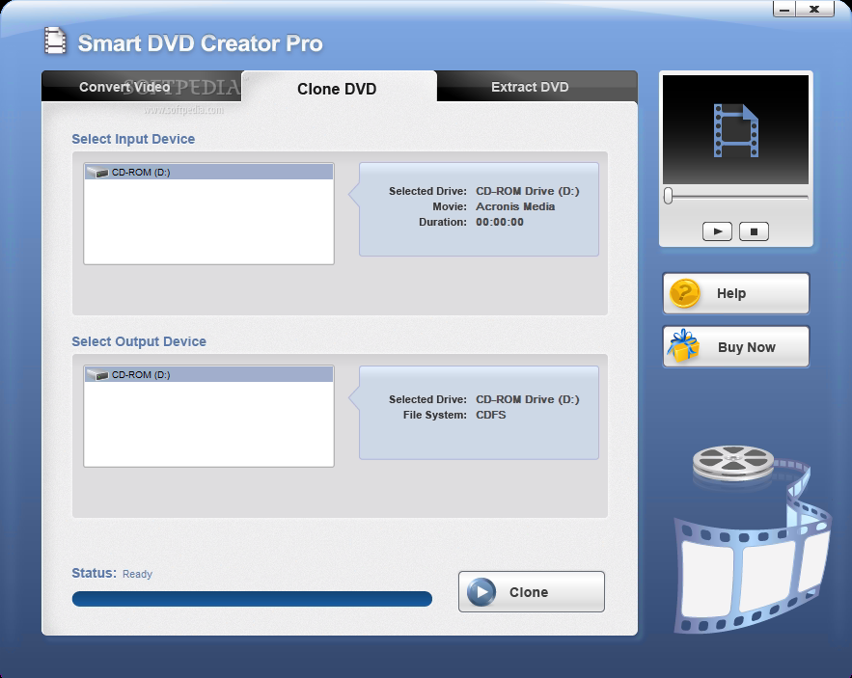Click the input Duration 00:00:00 value
This screenshot has width=852, height=678.
tap(500, 222)
